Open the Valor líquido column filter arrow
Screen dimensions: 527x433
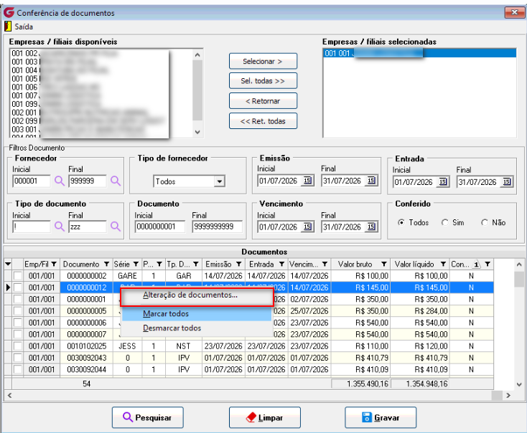tap(443, 264)
